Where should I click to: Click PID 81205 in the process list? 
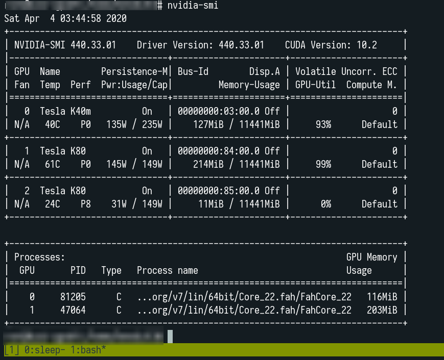click(x=73, y=297)
